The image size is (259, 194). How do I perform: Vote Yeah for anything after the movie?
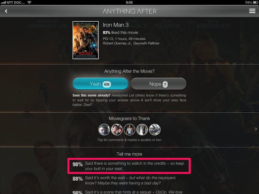coord(100,84)
